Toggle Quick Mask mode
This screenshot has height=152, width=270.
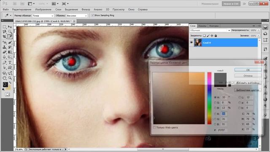coord(7,95)
